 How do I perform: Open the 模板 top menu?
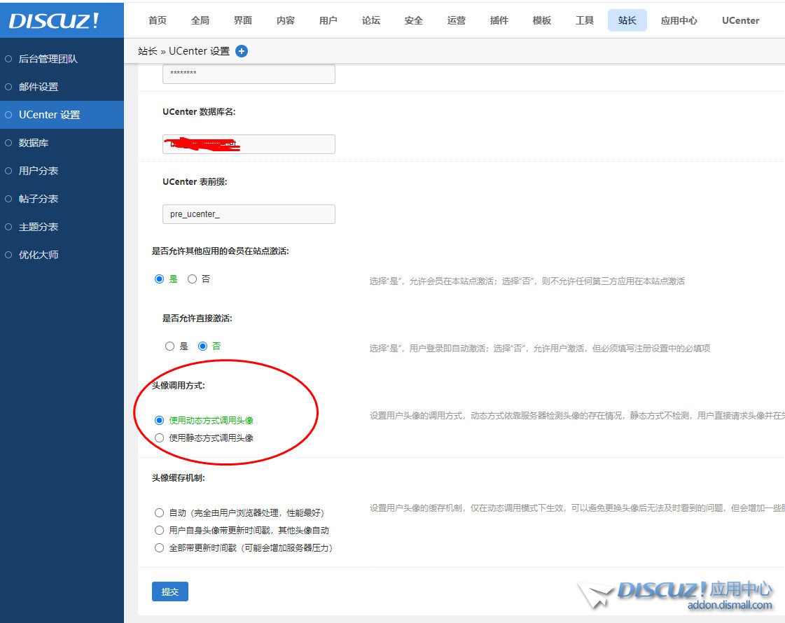542,20
